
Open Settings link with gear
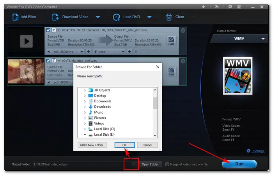pos(256,151)
